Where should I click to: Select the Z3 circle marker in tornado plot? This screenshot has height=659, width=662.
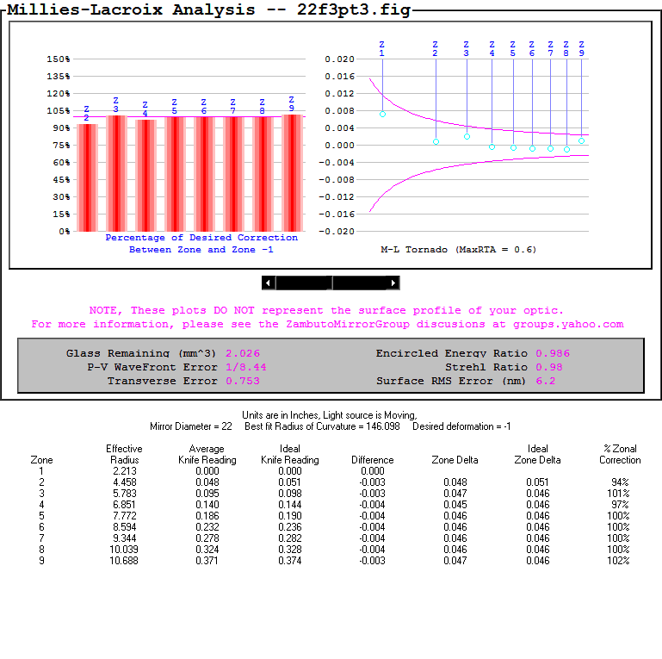pyautogui.click(x=467, y=137)
